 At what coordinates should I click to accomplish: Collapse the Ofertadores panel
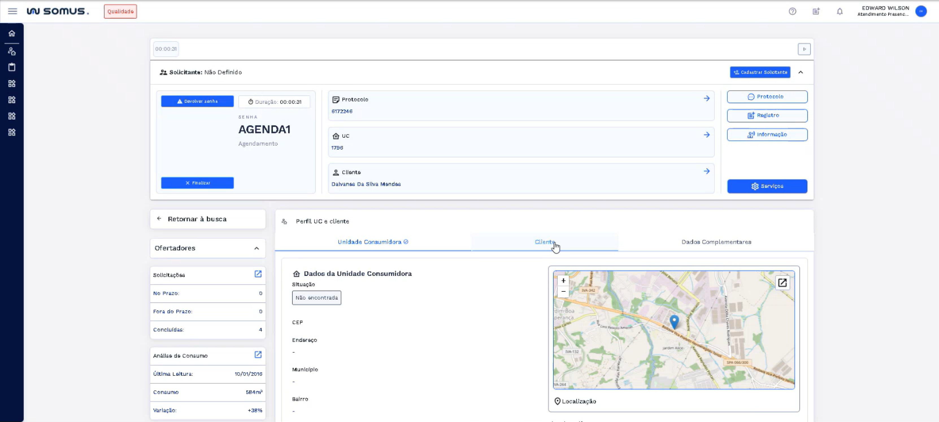[x=257, y=248]
